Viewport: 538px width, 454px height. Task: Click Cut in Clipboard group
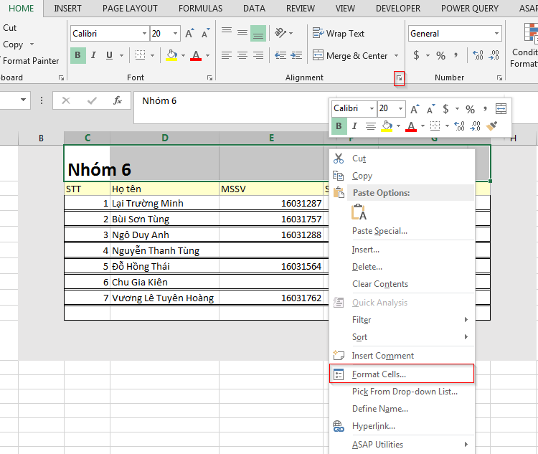[x=9, y=28]
